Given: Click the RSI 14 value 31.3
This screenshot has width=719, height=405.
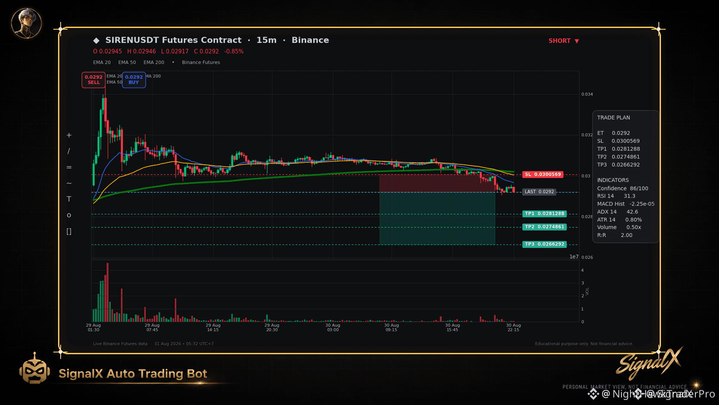Looking at the screenshot, I should click(x=630, y=196).
